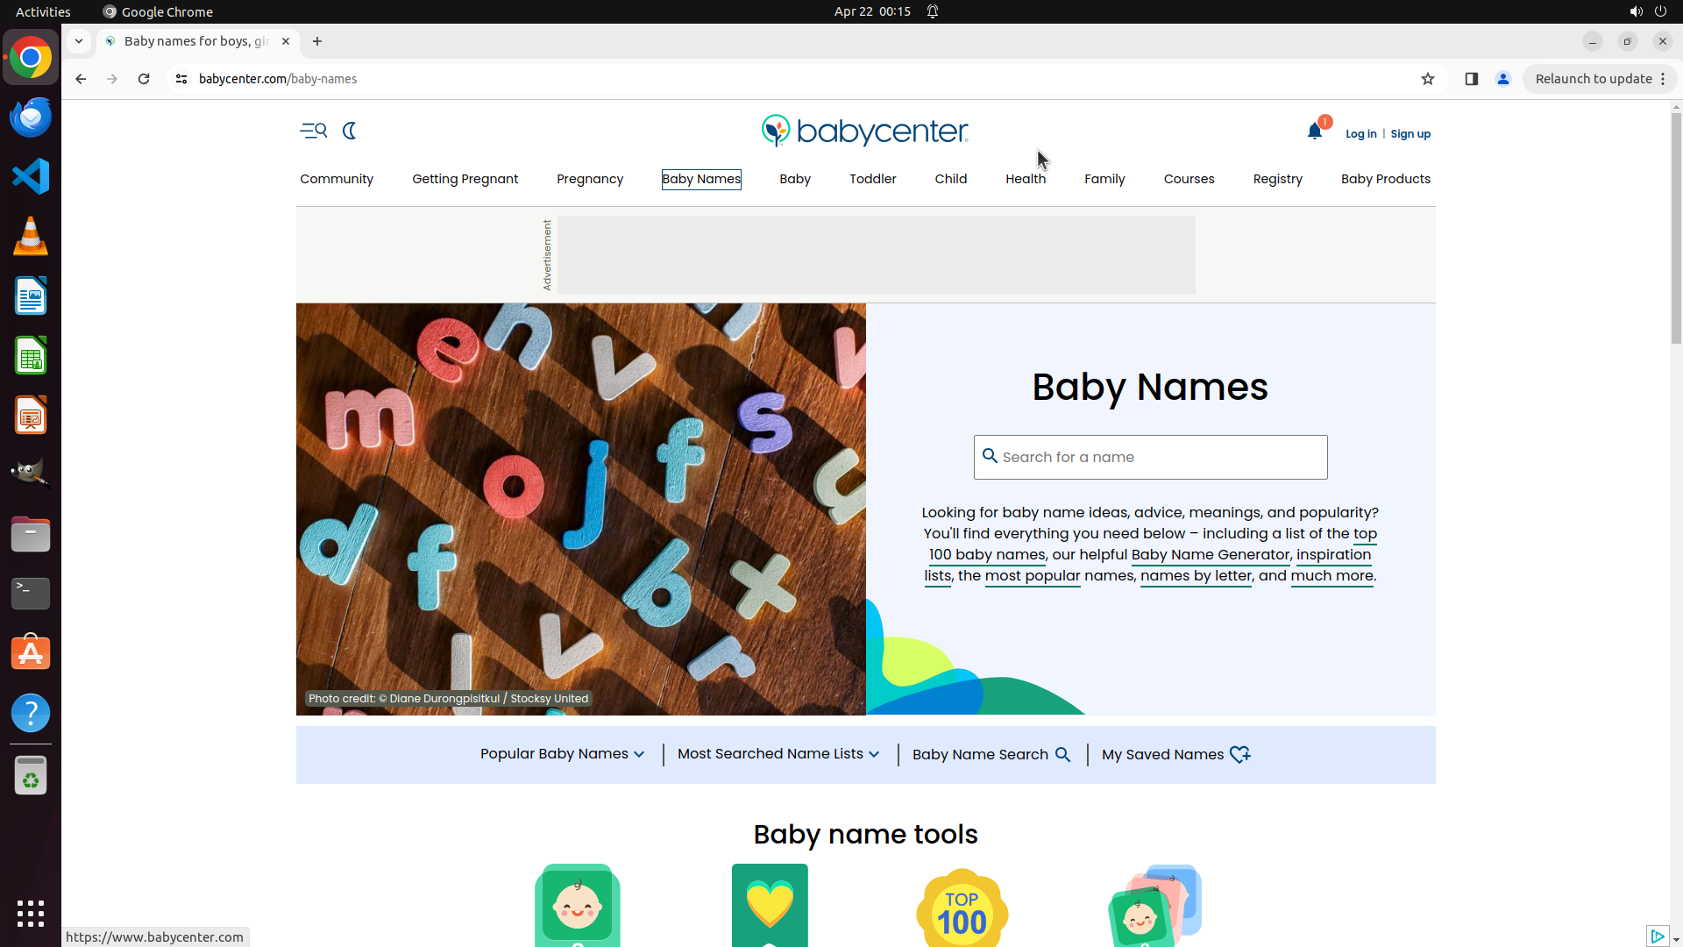
Task: Click the page vertical scrollbar
Action: coord(1675,228)
